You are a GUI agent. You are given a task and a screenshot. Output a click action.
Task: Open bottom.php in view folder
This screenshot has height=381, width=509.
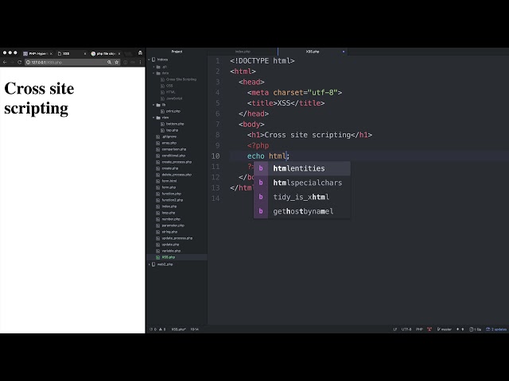click(x=175, y=124)
